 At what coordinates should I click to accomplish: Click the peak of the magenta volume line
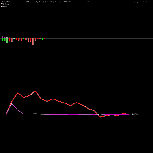pos(12,104)
